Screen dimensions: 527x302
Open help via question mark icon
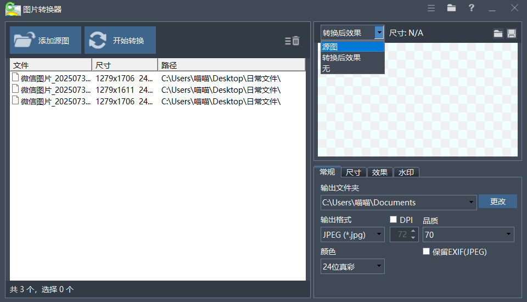(471, 8)
